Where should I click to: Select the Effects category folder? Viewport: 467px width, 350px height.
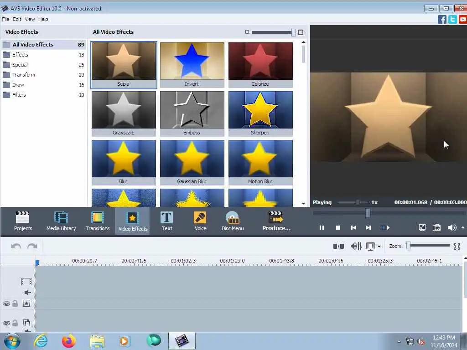click(44, 55)
